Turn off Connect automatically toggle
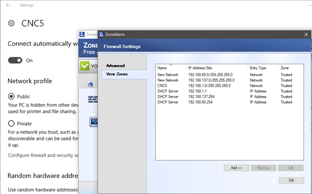Image resolution: width=312 pixels, height=194 pixels. (15, 60)
